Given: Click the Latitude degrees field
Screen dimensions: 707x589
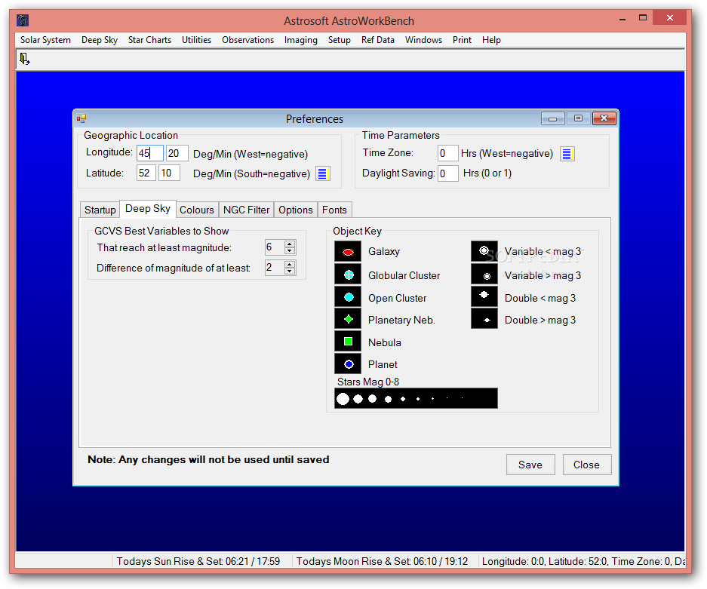Looking at the screenshot, I should (146, 173).
